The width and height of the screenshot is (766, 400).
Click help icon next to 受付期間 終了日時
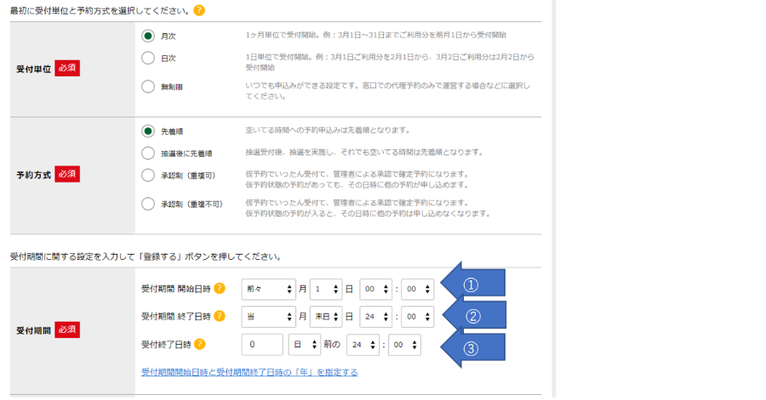(220, 317)
